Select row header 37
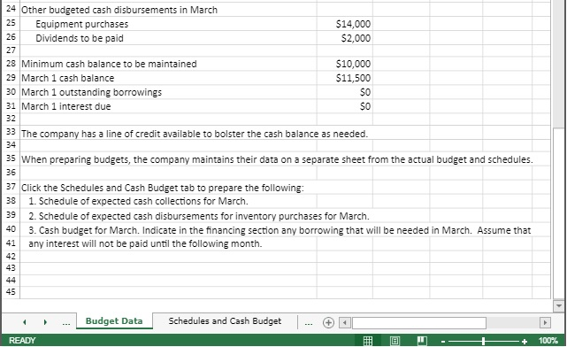This screenshot has height=347, width=567. point(11,187)
